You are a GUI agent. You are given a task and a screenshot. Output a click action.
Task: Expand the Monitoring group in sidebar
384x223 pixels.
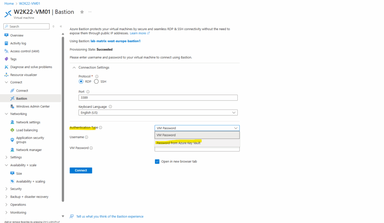pyautogui.click(x=6, y=212)
